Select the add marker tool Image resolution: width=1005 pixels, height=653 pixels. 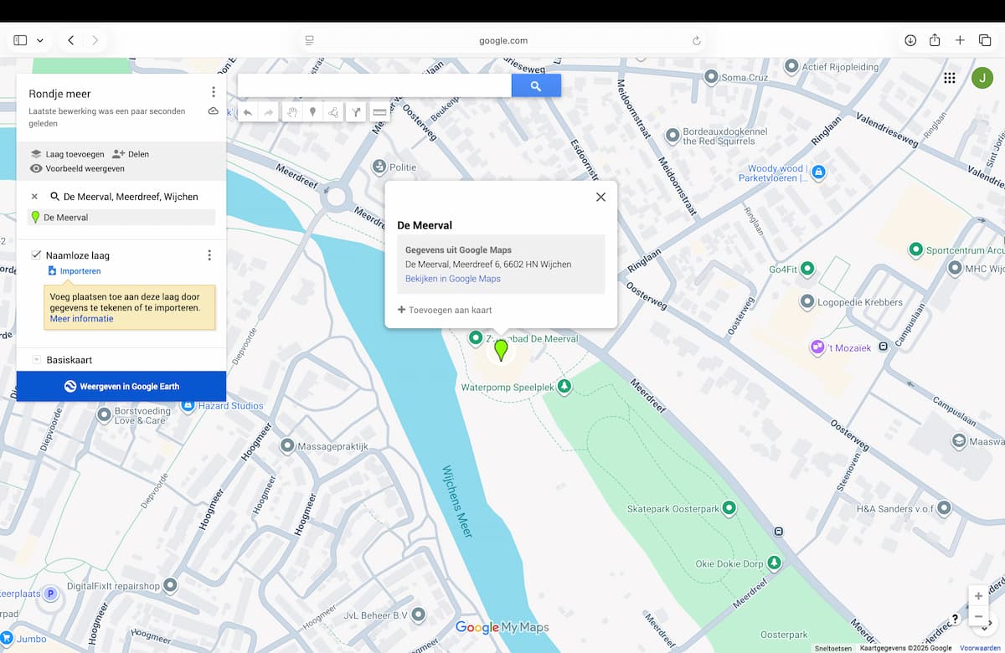tap(312, 111)
